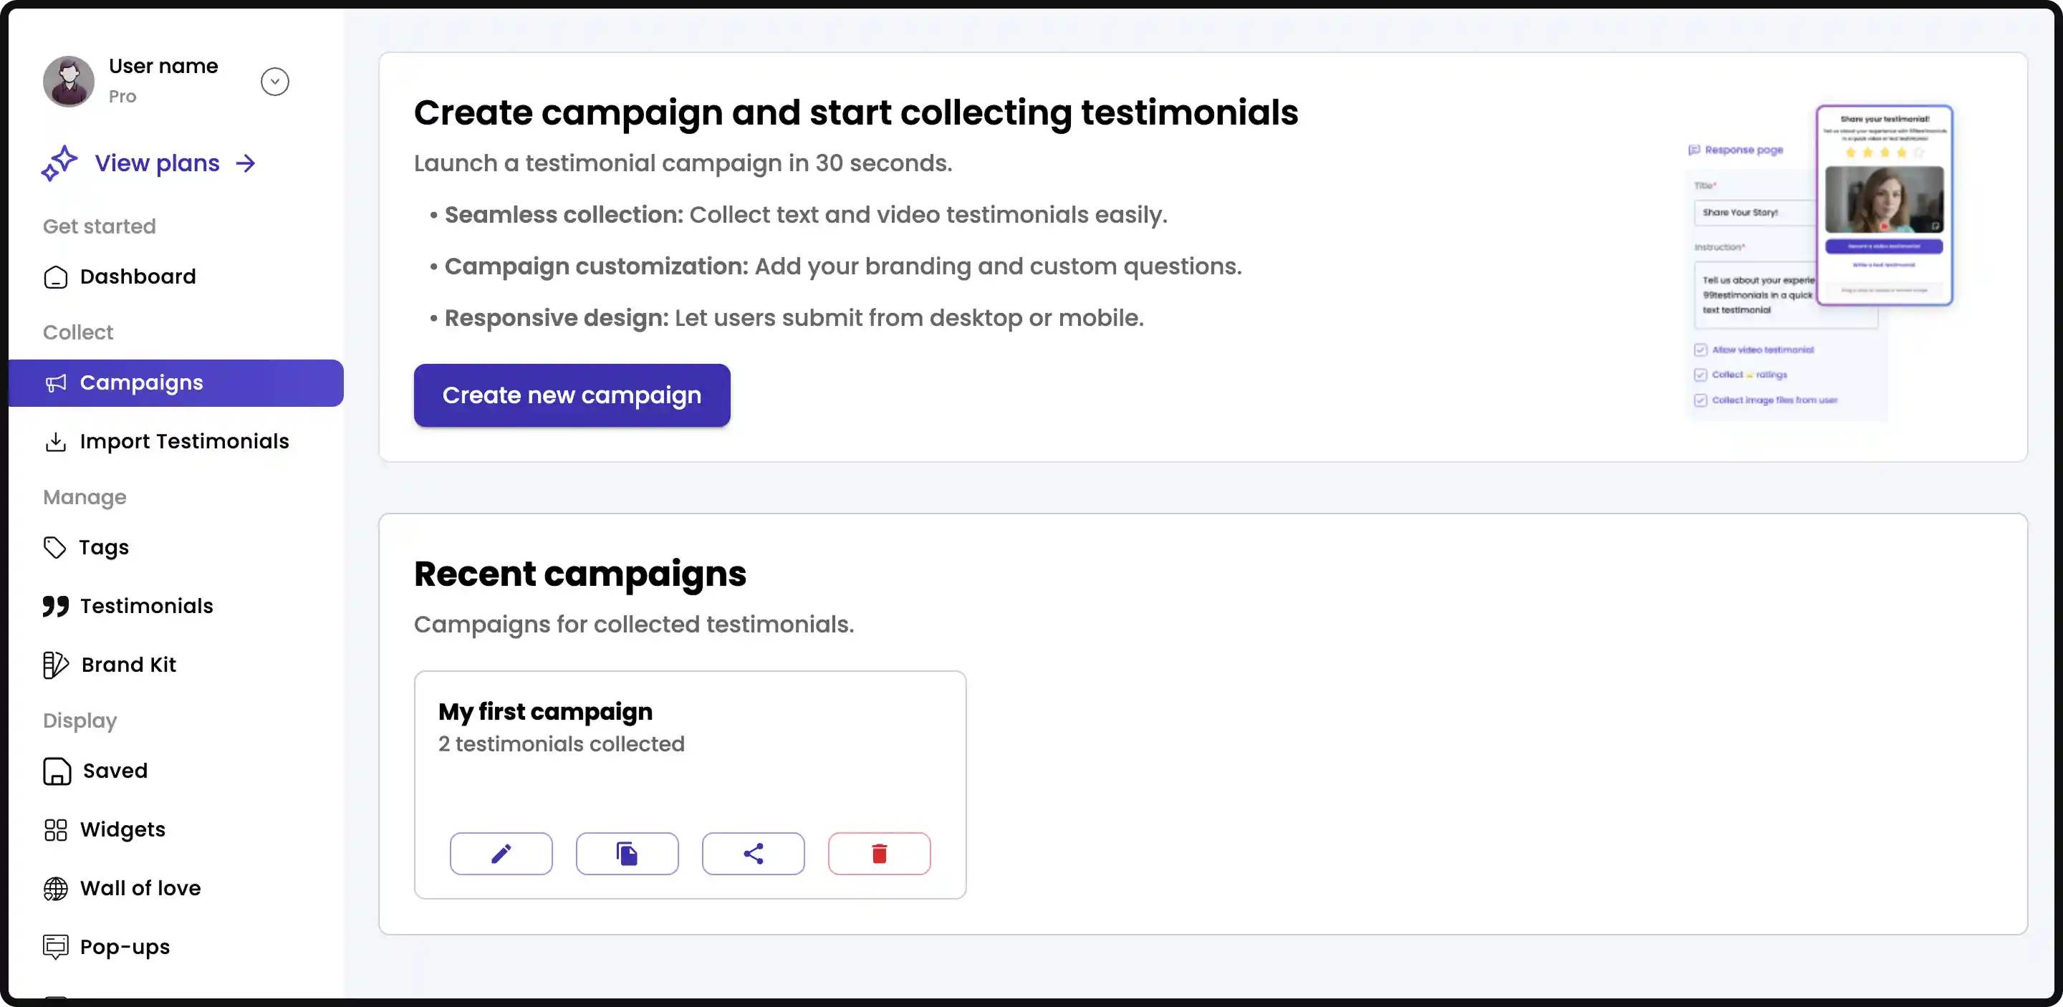Delete My first campaign with trash icon
The width and height of the screenshot is (2063, 1007).
(x=878, y=853)
